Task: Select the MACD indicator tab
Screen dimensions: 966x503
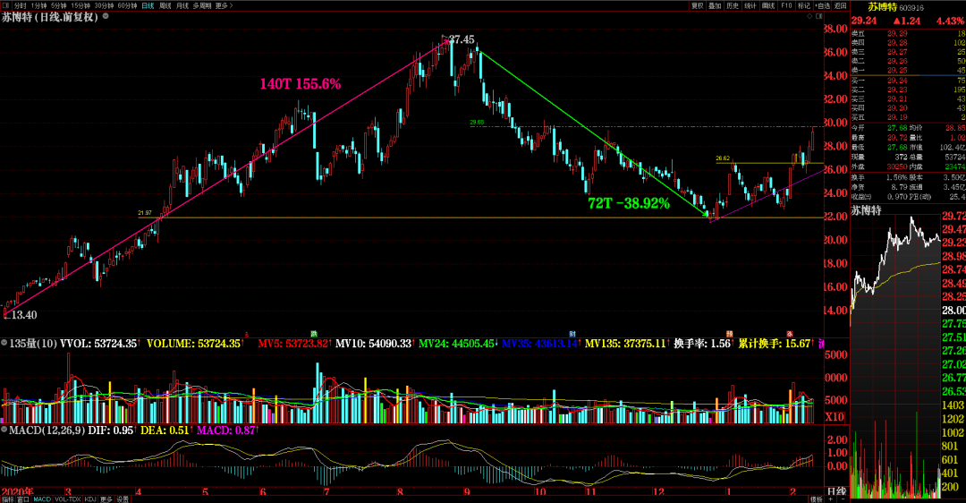Action: click(43, 499)
